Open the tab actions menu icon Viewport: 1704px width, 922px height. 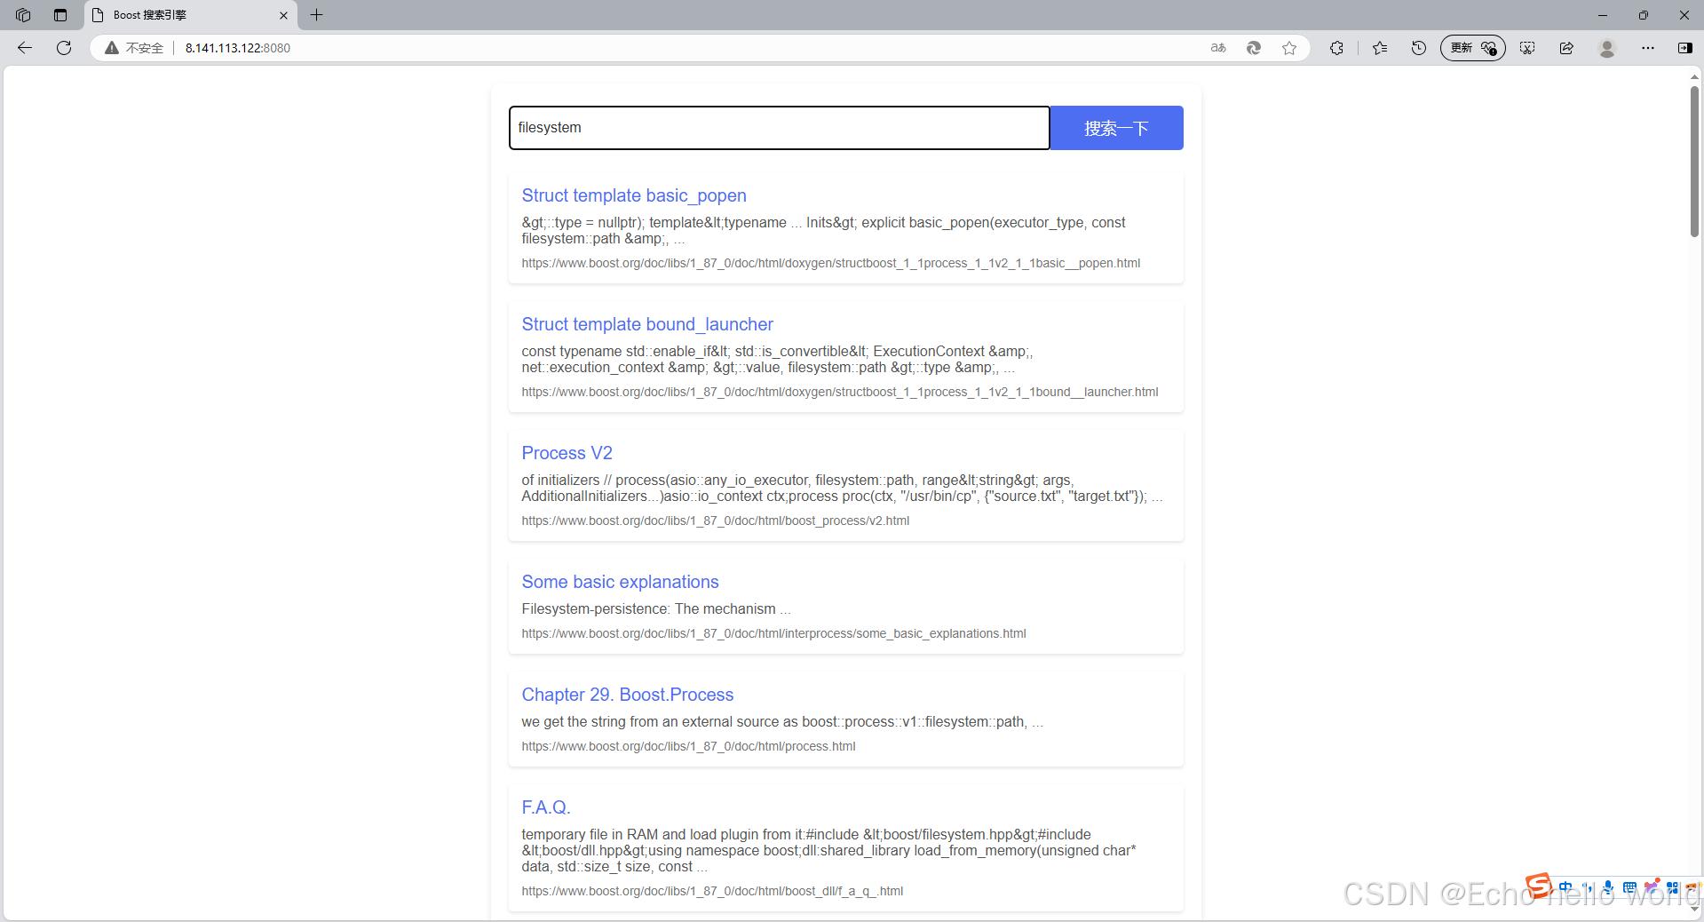(x=60, y=15)
